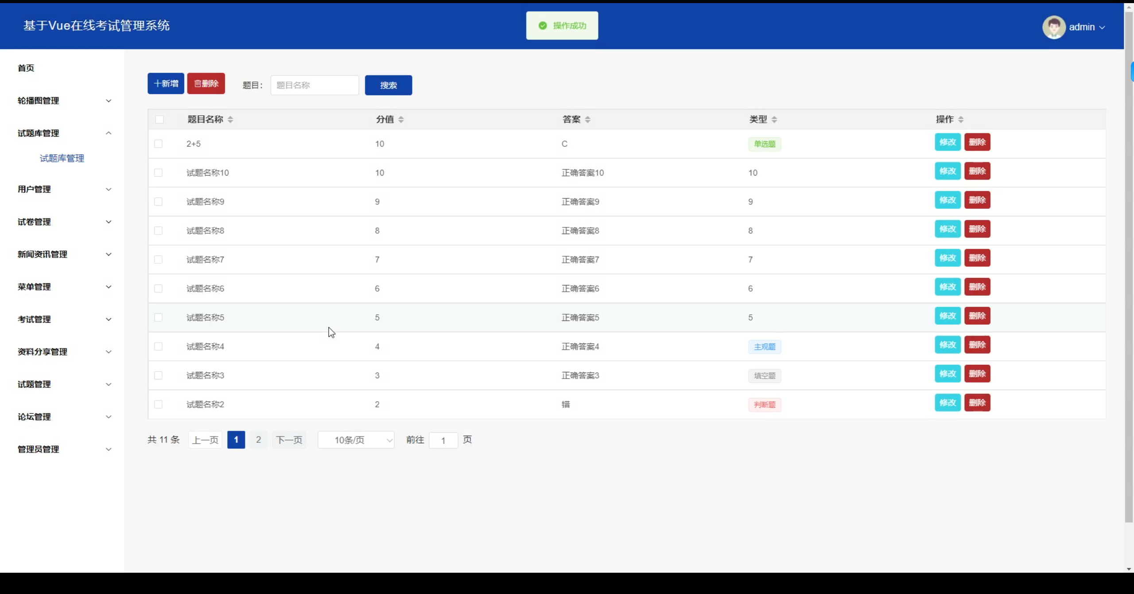Click 修改 on the 试题名称9 row

click(x=948, y=200)
